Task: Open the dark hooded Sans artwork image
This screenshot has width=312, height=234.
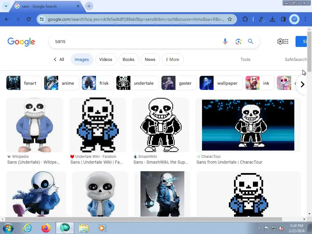Action: coord(162,194)
